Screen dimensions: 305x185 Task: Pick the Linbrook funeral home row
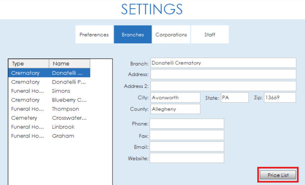click(x=49, y=127)
